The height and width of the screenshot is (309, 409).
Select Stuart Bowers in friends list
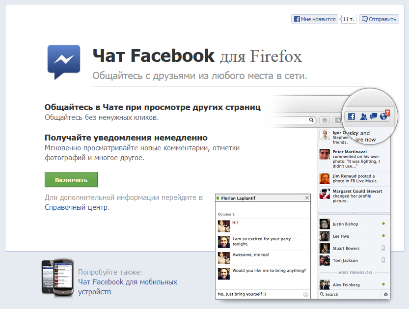click(x=354, y=248)
